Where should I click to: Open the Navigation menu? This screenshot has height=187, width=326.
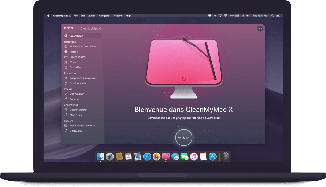pos(104,15)
